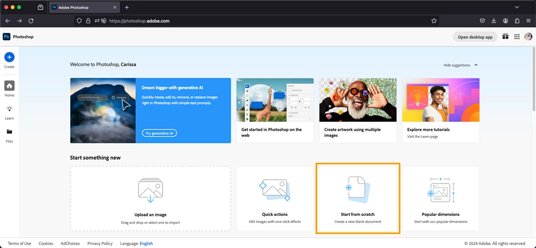The height and width of the screenshot is (248, 536).
Task: Click the Open desktop app button
Action: pyautogui.click(x=475, y=37)
